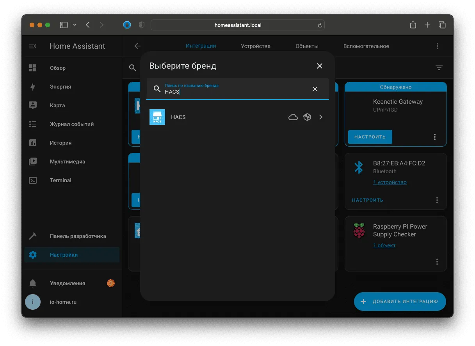Clear the HACS search text
This screenshot has width=475, height=346.
pyautogui.click(x=315, y=89)
